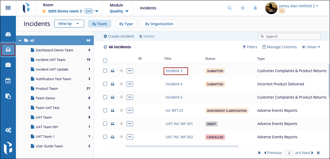Click the Create Incident button
This screenshot has width=330, height=159.
119,36
